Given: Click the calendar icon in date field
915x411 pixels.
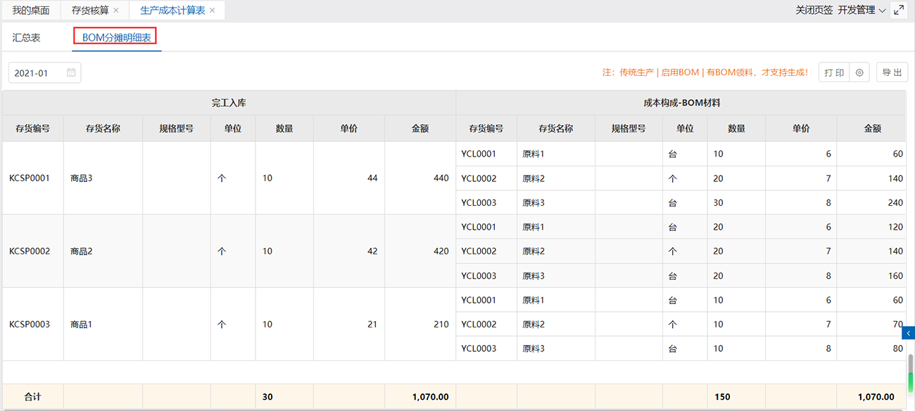Looking at the screenshot, I should pyautogui.click(x=71, y=72).
